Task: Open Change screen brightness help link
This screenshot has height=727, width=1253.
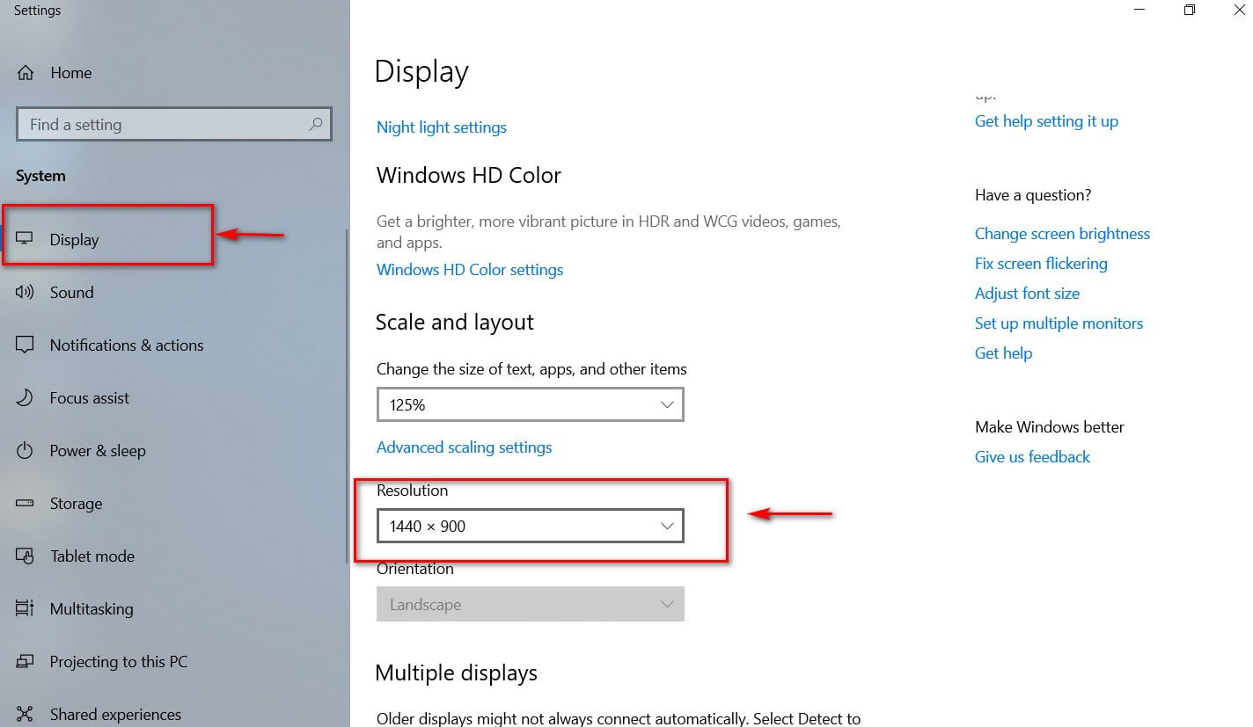Action: pos(1062,234)
